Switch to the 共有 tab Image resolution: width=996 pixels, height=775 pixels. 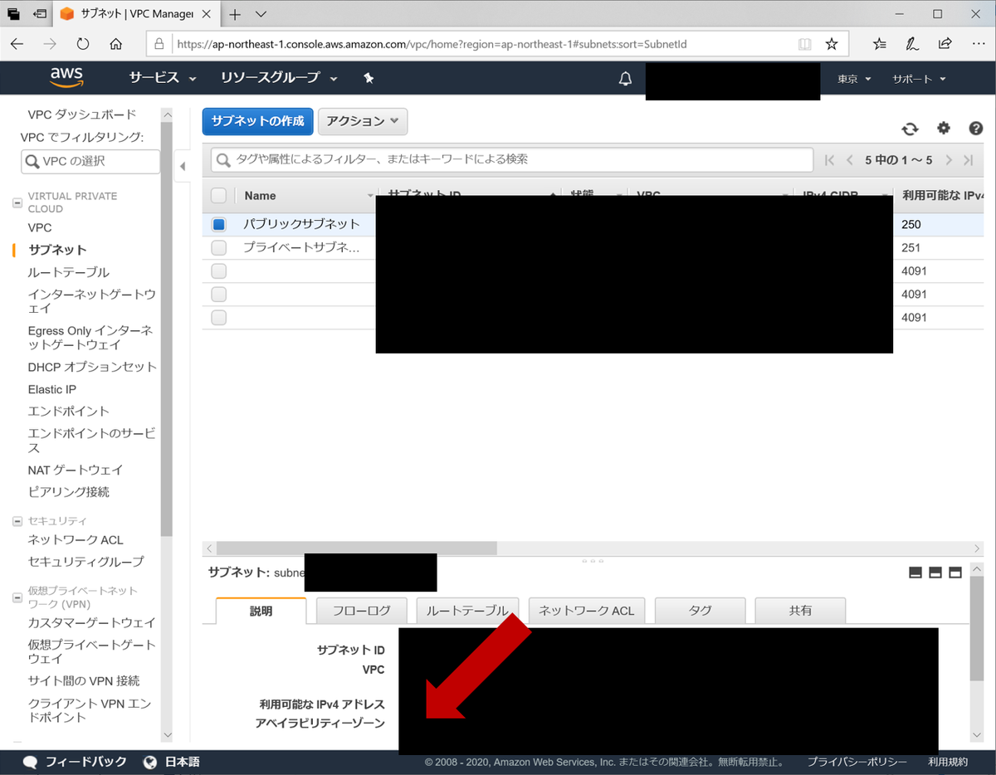pyautogui.click(x=800, y=611)
